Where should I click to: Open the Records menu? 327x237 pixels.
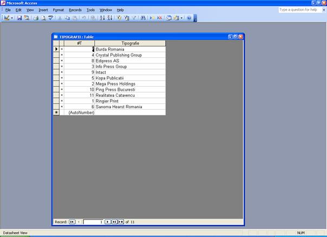(x=75, y=10)
